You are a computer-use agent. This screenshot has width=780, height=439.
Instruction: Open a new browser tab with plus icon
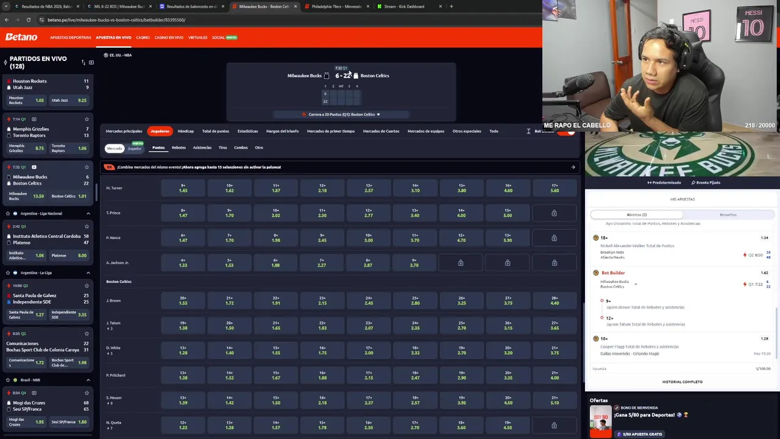pyautogui.click(x=451, y=6)
